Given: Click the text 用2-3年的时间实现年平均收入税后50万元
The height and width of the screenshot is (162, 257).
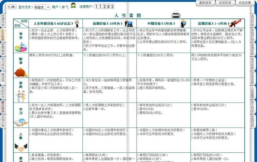Looking at the screenshot, I should [x=216, y=57].
